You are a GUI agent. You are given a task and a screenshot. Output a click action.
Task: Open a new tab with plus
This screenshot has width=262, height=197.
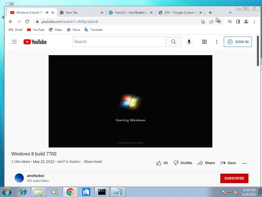pyautogui.click(x=210, y=13)
